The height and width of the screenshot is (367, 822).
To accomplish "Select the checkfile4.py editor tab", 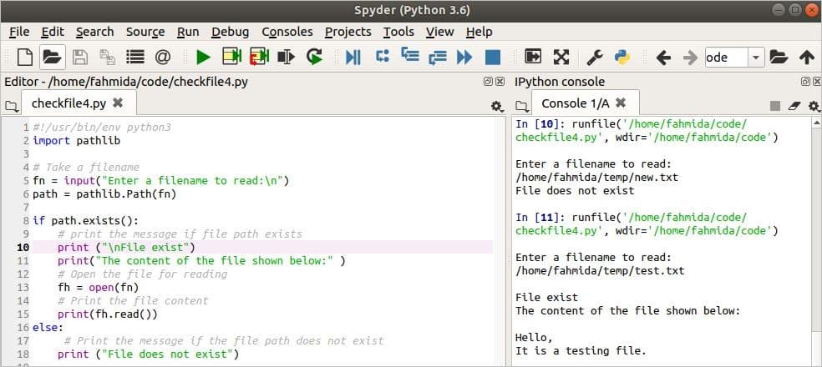I will [x=79, y=103].
